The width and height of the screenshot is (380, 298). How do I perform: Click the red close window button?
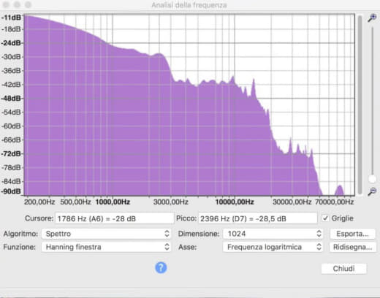click(7, 4)
